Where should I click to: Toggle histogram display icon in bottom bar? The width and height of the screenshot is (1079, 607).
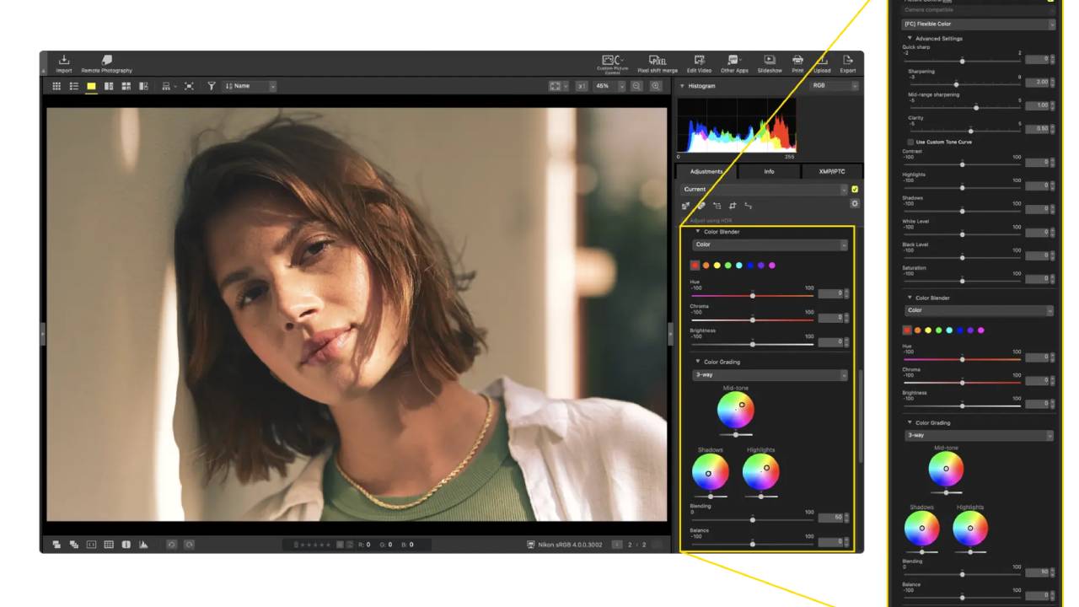coord(143,545)
